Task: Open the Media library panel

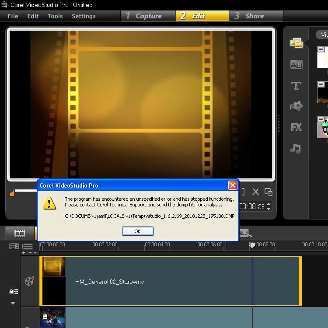Action: tap(296, 43)
